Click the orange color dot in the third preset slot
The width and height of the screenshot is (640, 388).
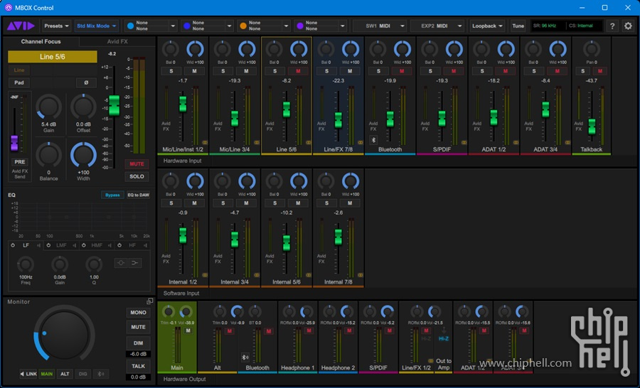243,26
